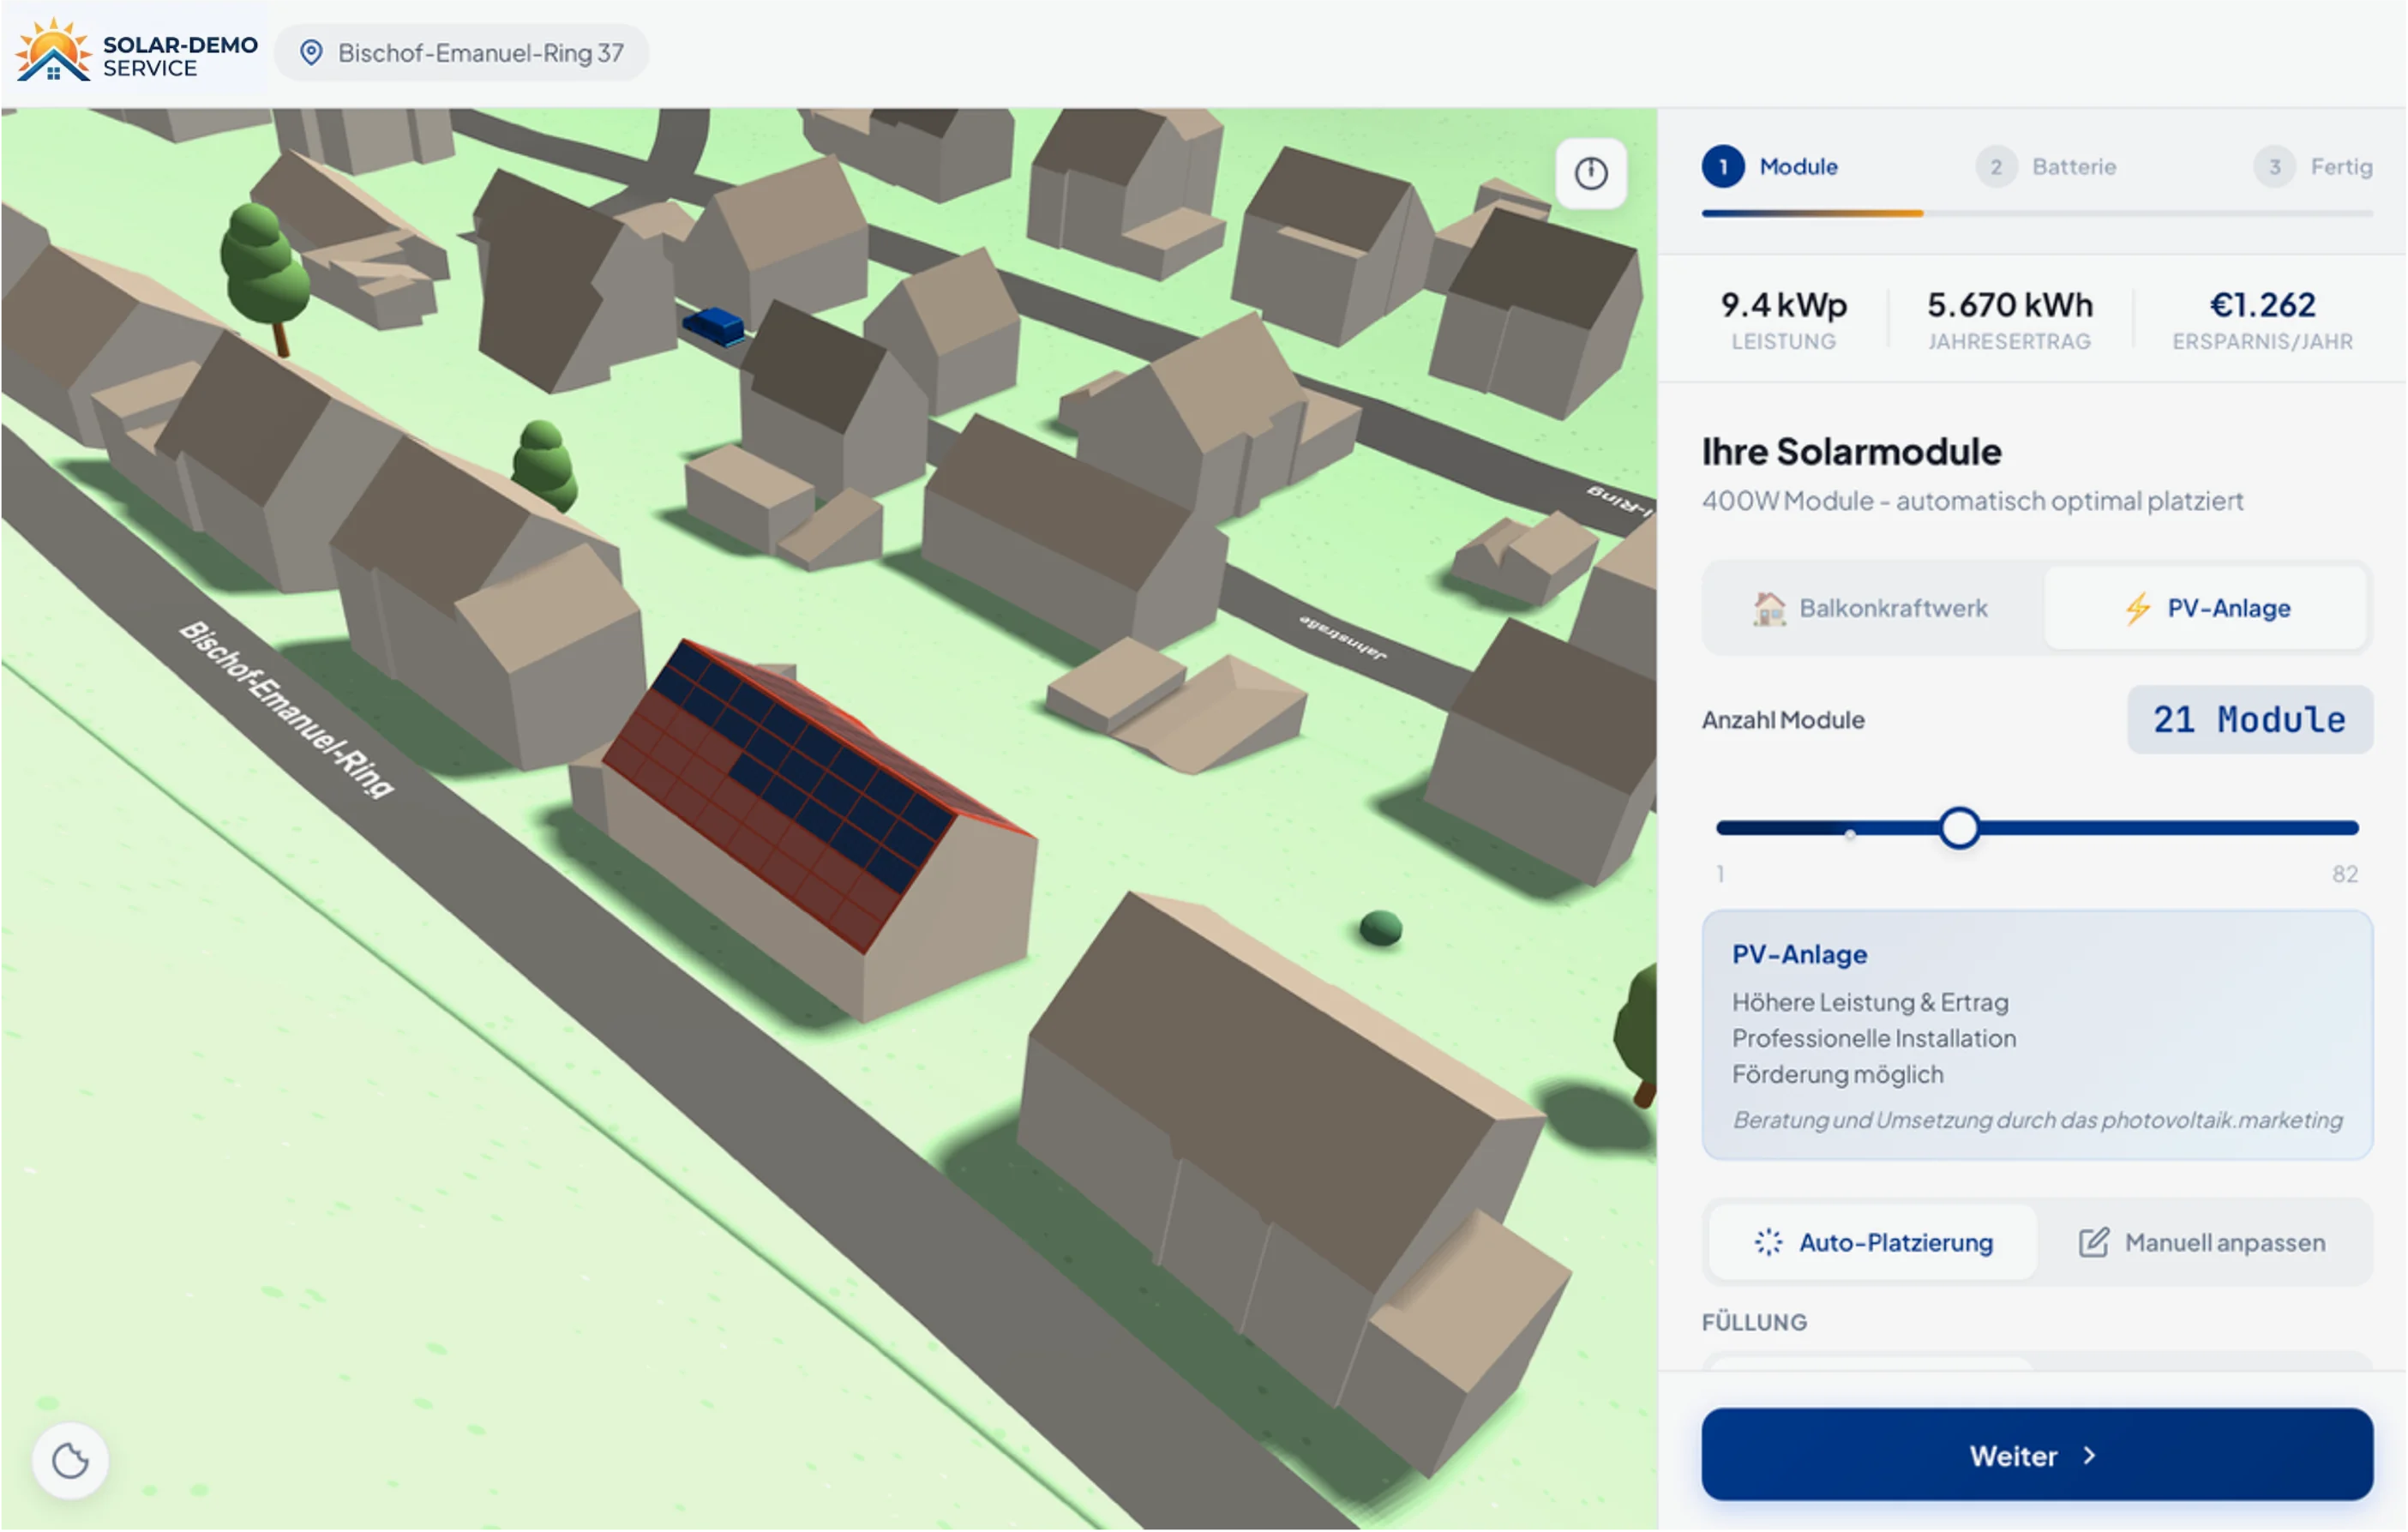Click the 21 Module count field
Screen dimensions: 2408x1532
click(2250, 720)
